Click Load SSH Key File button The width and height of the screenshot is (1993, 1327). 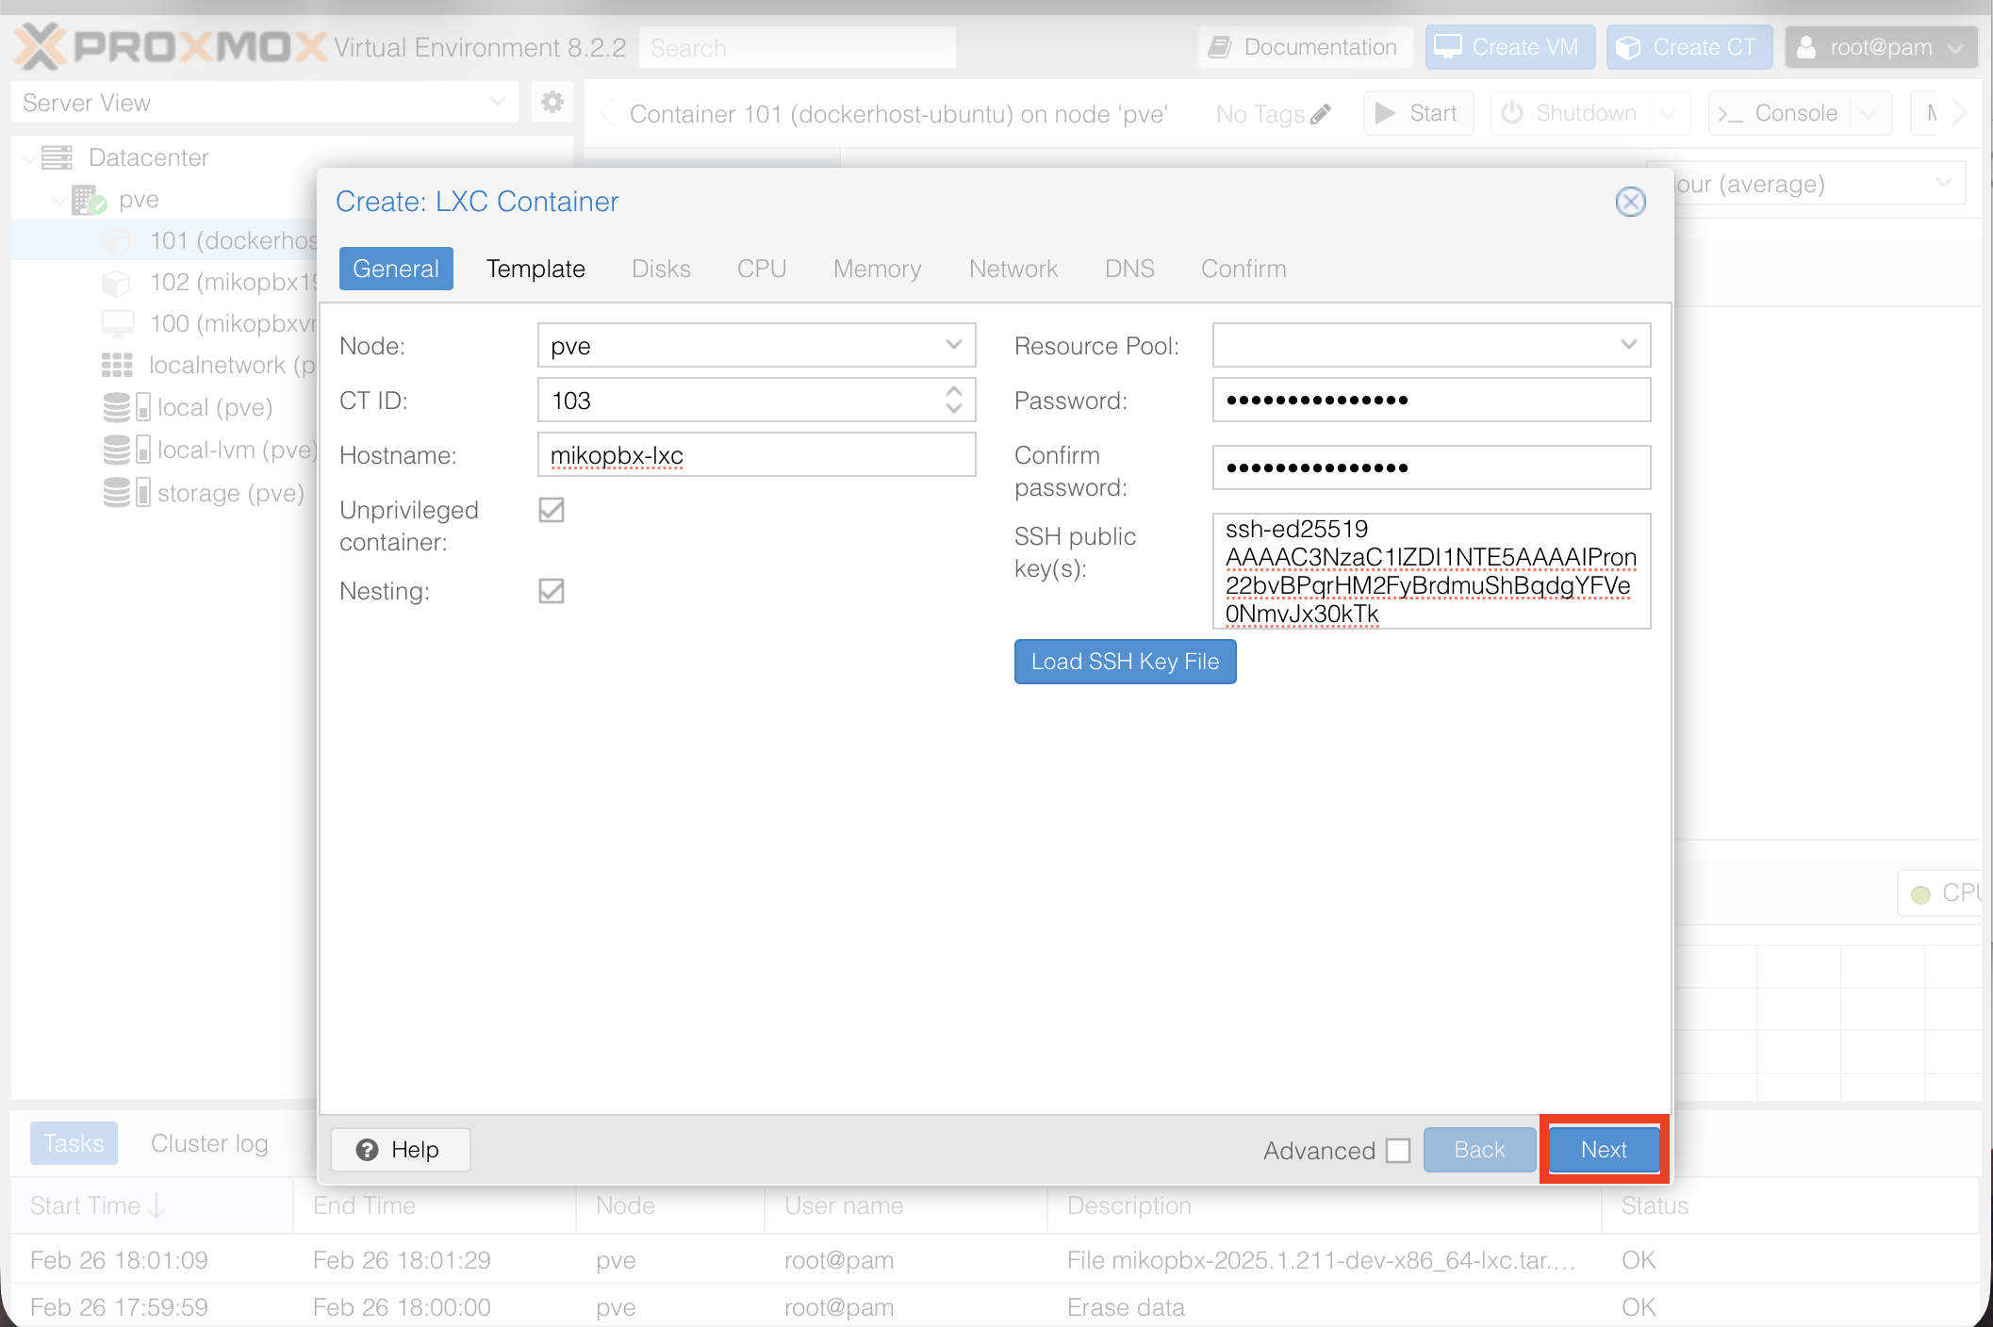pyautogui.click(x=1125, y=662)
